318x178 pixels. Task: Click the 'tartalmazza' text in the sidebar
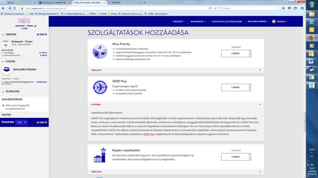click(42, 82)
